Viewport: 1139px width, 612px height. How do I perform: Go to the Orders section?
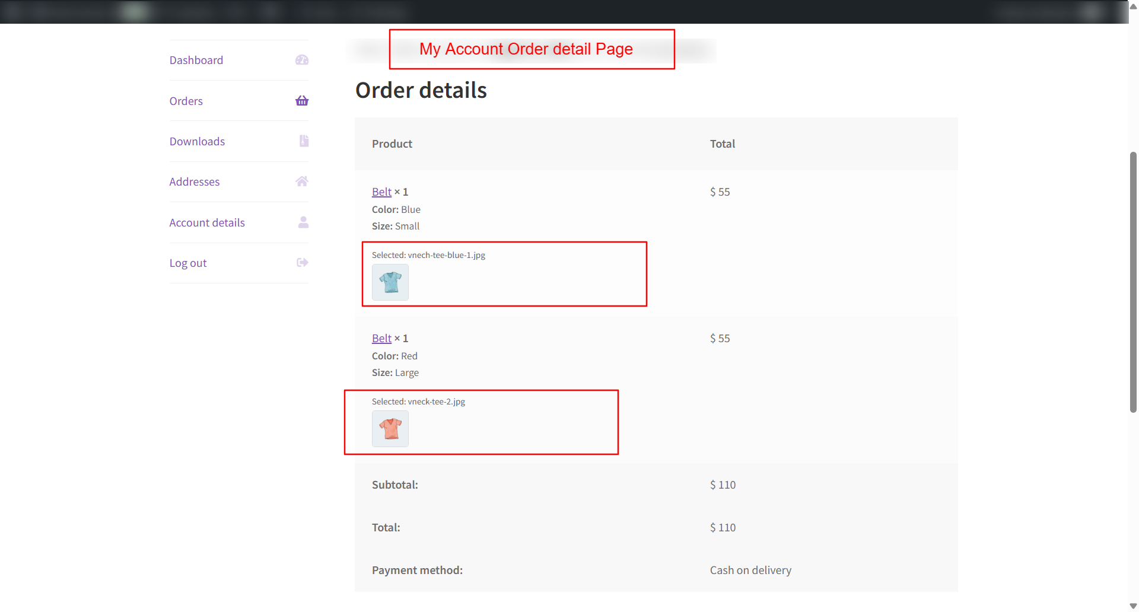coord(186,101)
